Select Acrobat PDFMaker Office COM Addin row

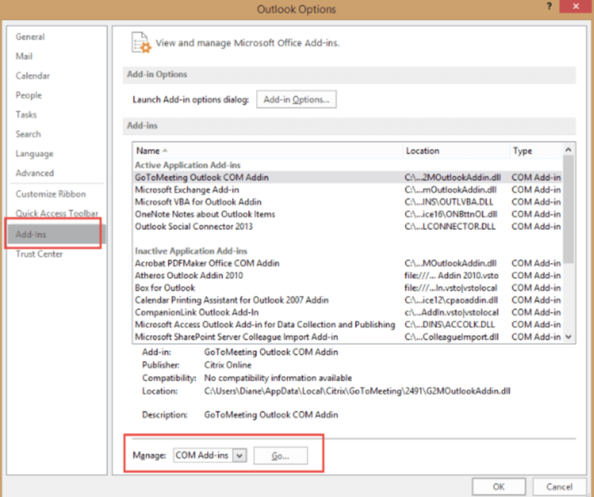347,264
